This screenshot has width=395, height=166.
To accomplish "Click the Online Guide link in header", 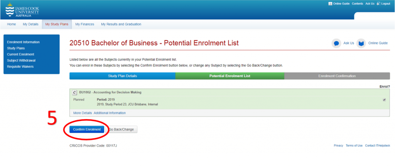I will (x=341, y=4).
